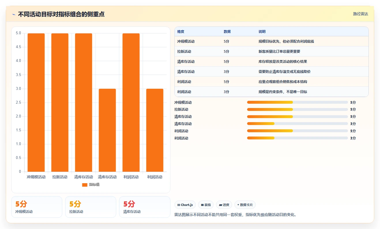Click the 冲规模活动 cell in the table
The image size is (380, 229).
click(x=186, y=41)
